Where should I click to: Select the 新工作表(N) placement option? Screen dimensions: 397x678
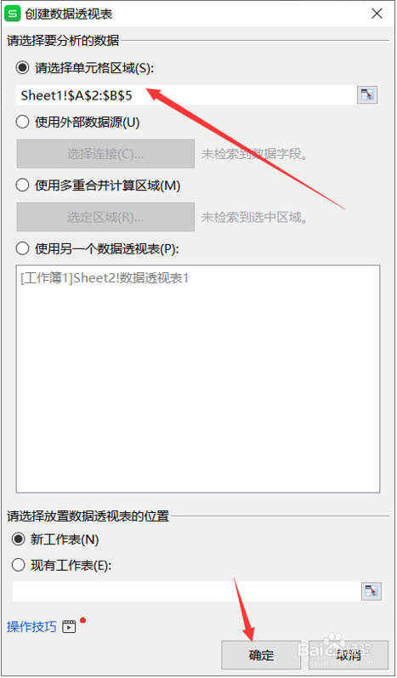click(19, 539)
